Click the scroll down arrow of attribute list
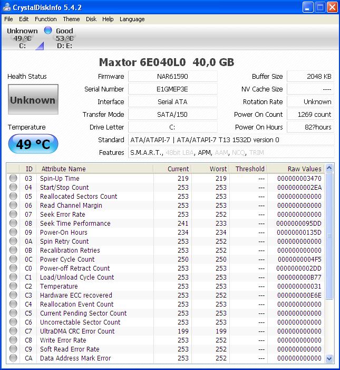Image resolution: width=340 pixels, height=370 pixels. point(329,359)
